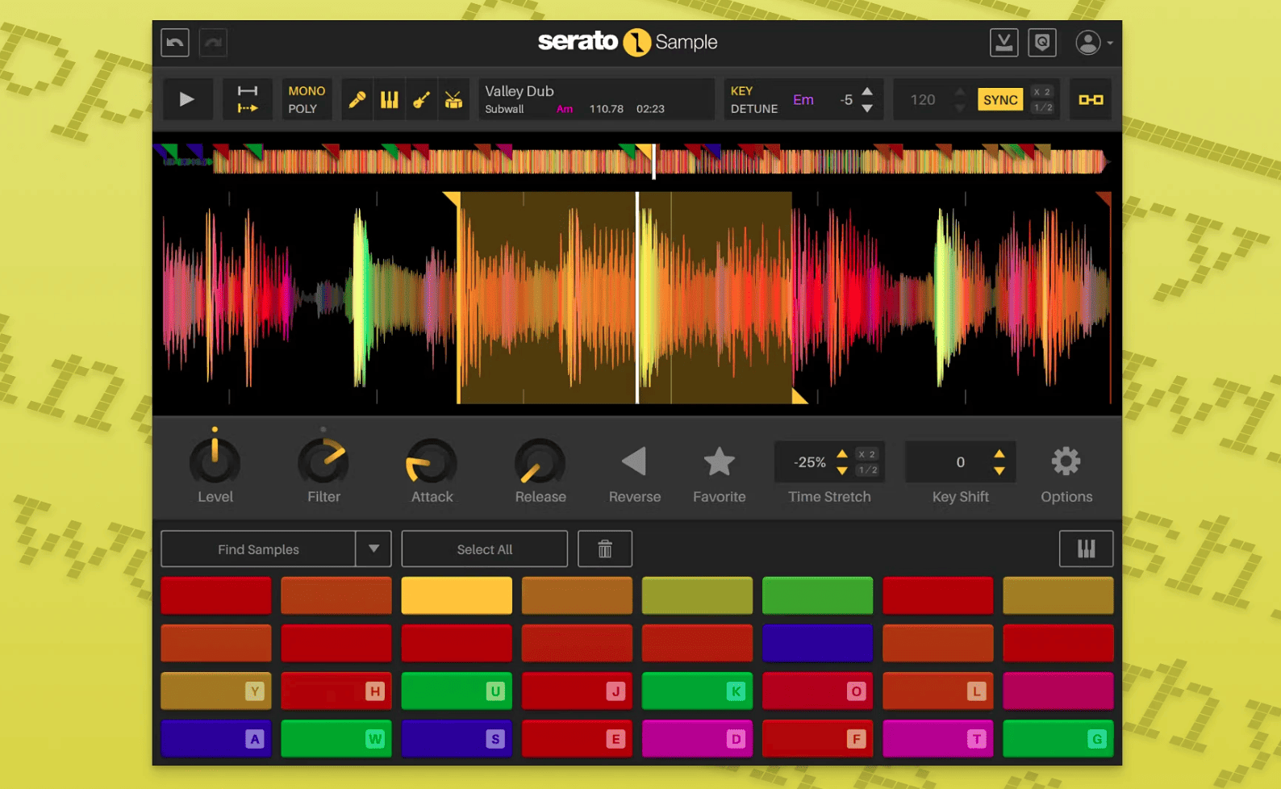Trigger pad labeled W

336,738
